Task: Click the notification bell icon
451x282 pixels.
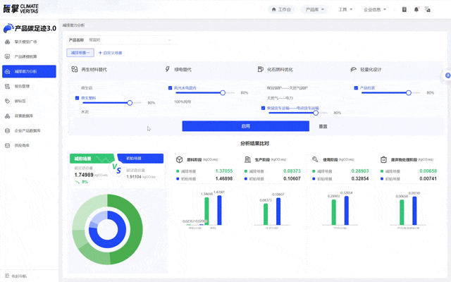Action: (416, 10)
